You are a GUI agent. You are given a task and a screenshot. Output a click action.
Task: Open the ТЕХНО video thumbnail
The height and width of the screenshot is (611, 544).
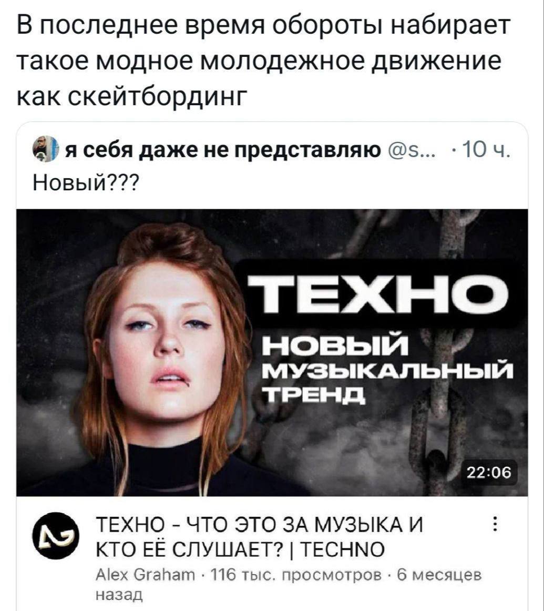click(272, 352)
